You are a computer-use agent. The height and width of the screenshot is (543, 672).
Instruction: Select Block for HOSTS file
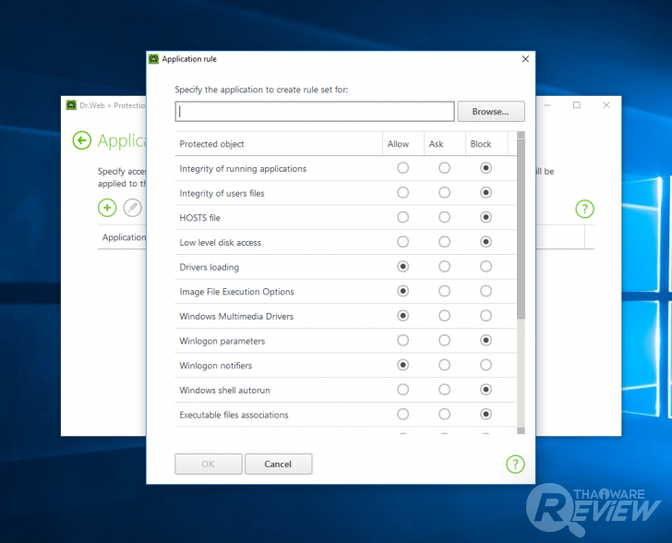(486, 217)
